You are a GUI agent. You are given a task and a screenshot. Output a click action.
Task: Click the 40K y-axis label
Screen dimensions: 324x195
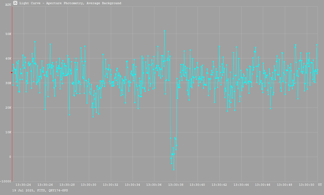click(x=8, y=58)
